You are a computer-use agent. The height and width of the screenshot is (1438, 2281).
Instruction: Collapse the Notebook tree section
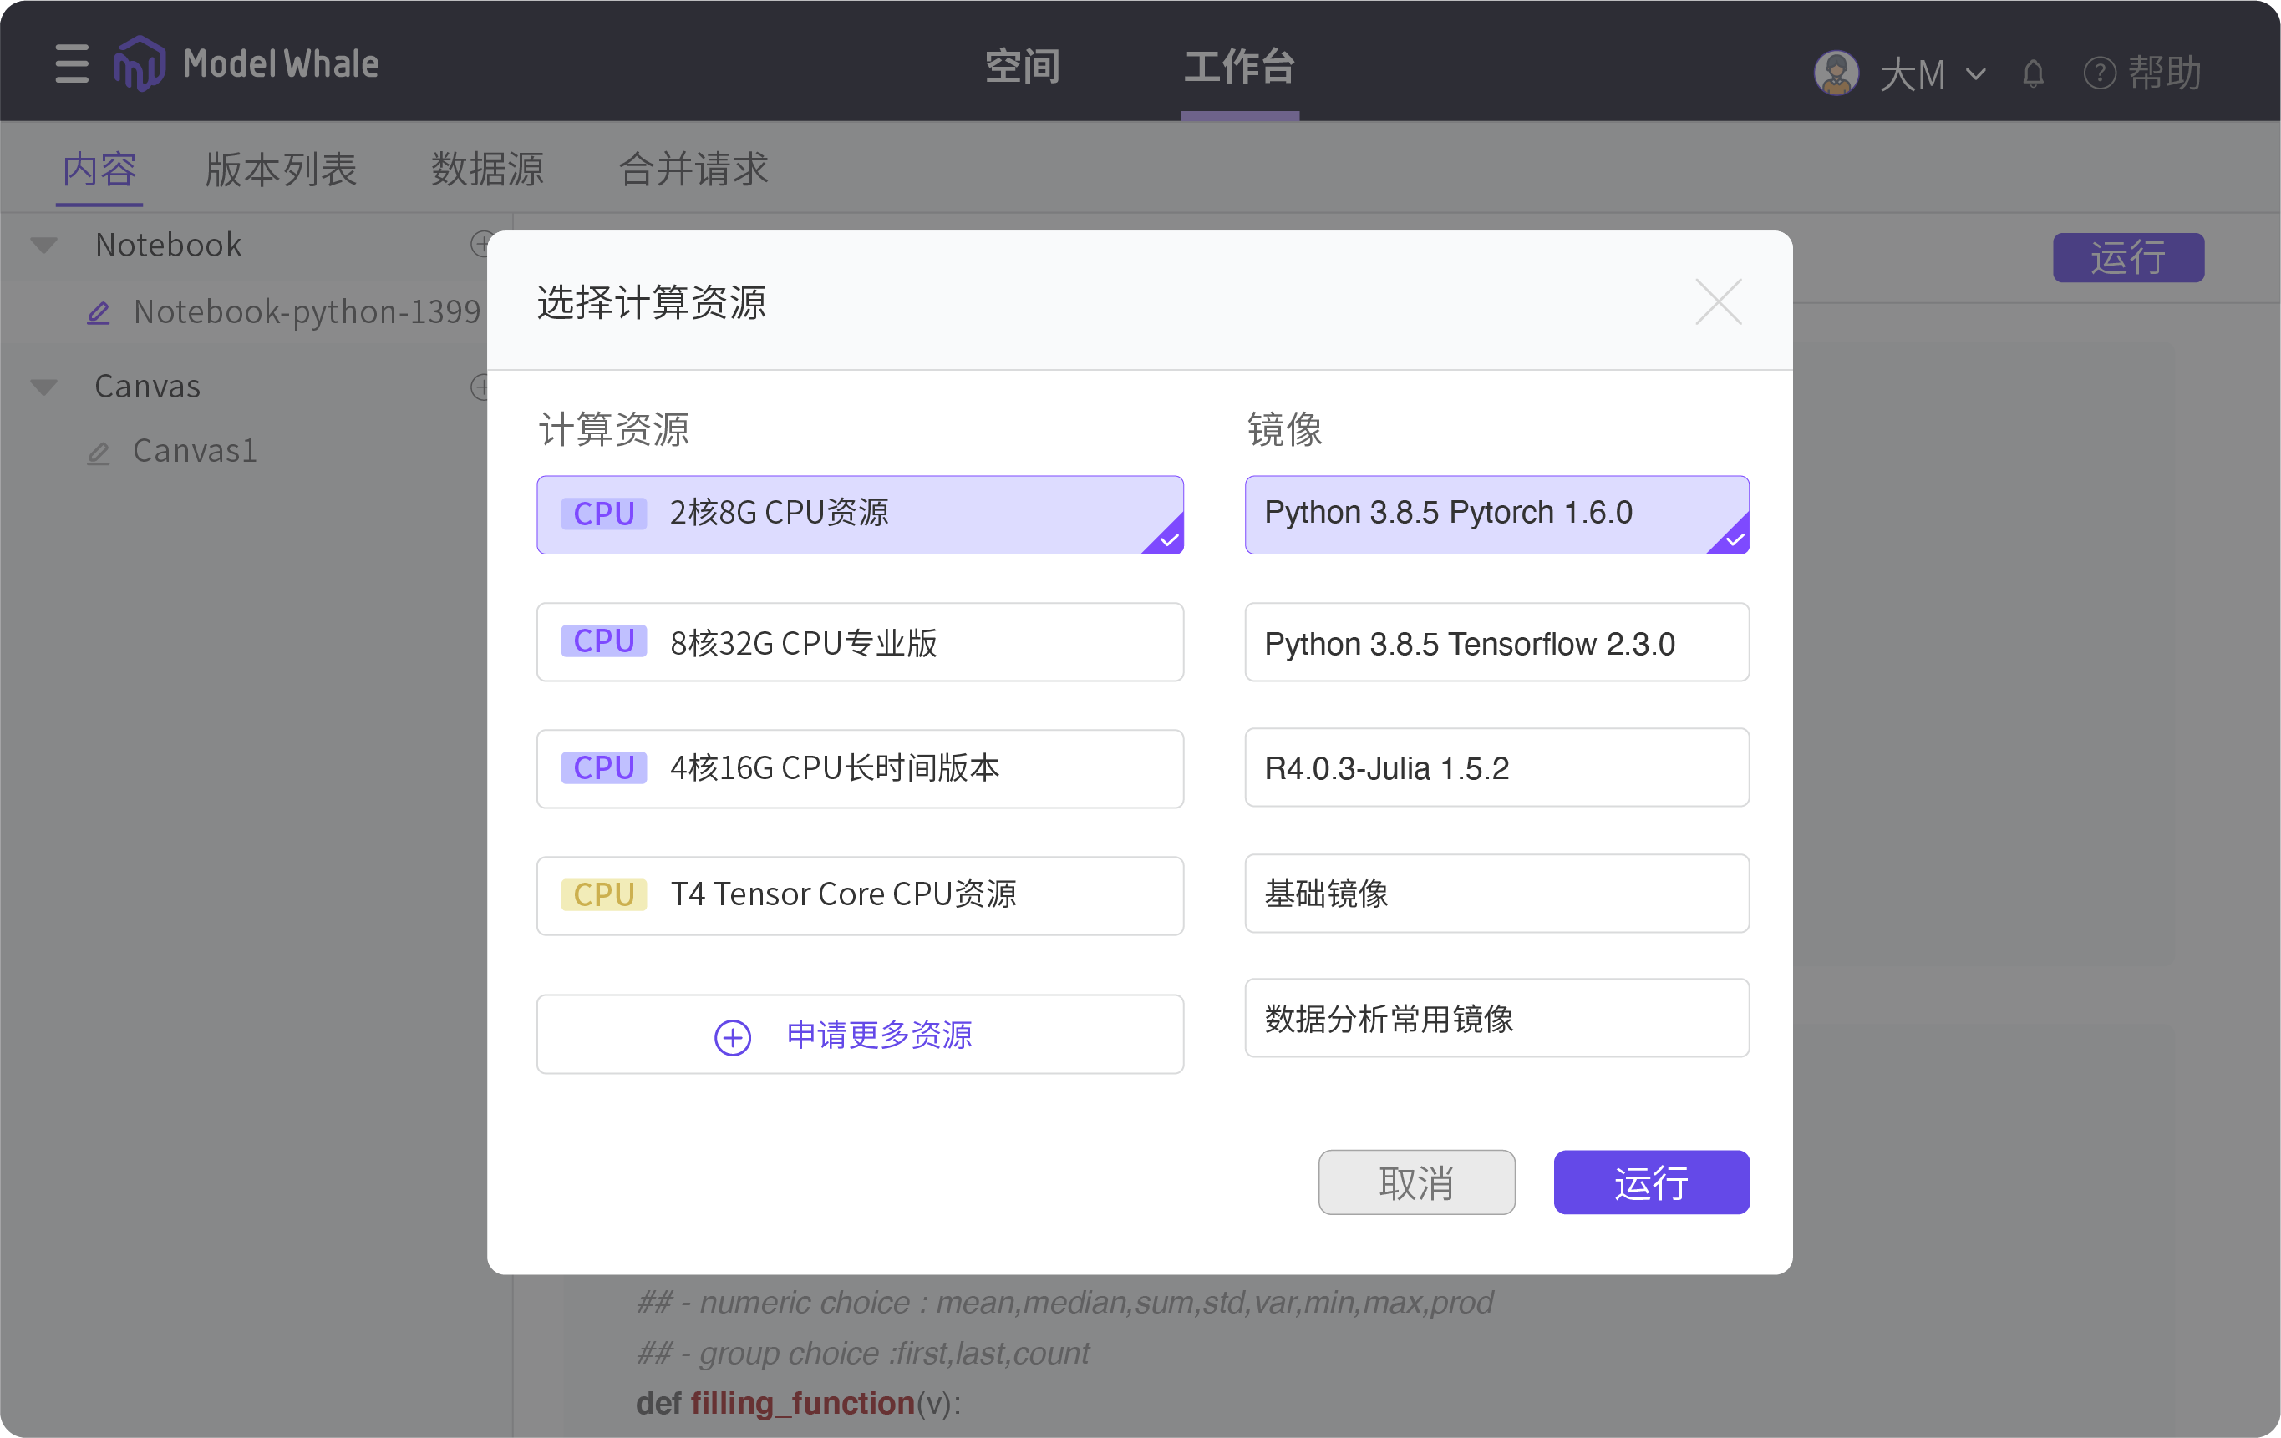tap(43, 246)
